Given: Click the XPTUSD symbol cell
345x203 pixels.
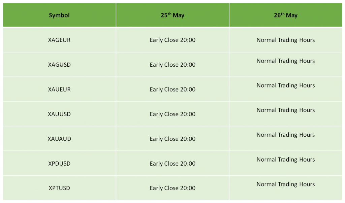Looking at the screenshot, I should coord(59,188).
